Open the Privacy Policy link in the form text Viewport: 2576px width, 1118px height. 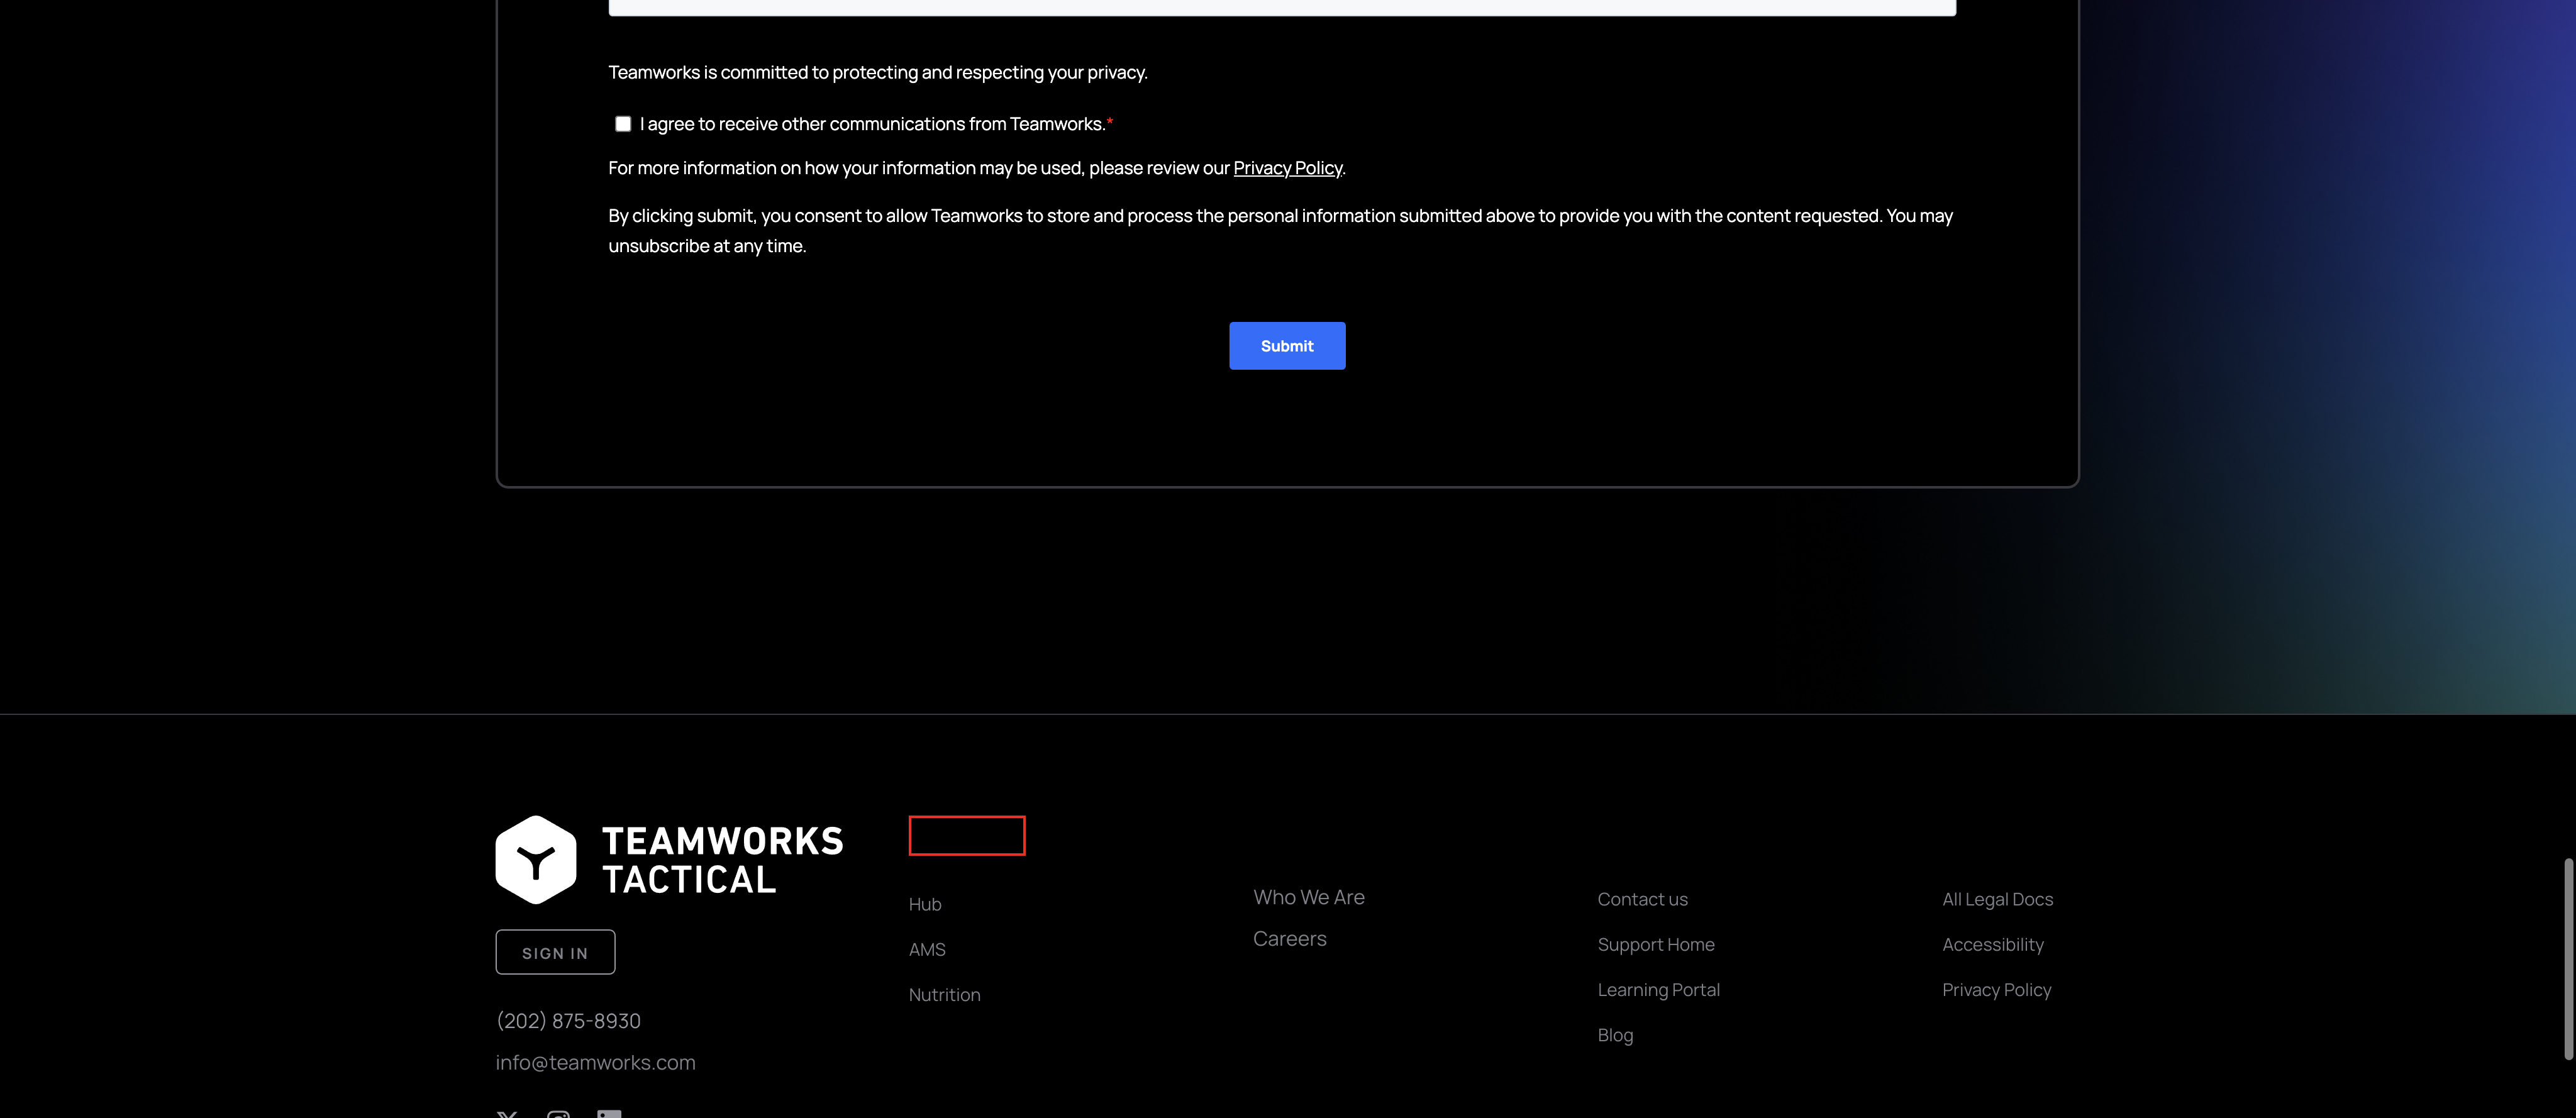click(1287, 168)
